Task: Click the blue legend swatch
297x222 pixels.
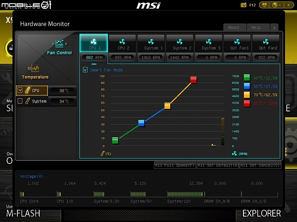Action: click(247, 86)
